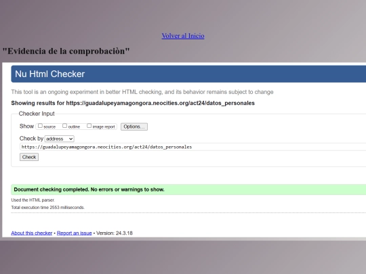Click the 'This tool is an ongoing experiment' notice
The height and width of the screenshot is (274, 366).
click(142, 92)
